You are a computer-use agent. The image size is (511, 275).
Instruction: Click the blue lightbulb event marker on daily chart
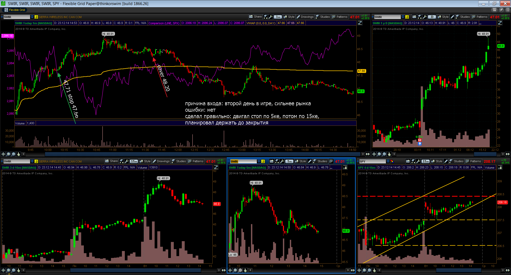[x=420, y=144]
